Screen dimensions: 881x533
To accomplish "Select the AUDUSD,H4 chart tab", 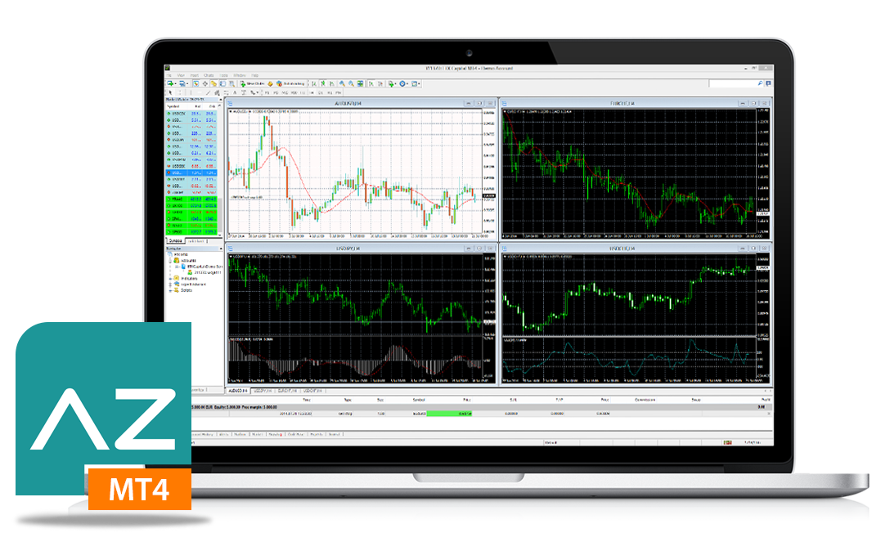I will [238, 390].
